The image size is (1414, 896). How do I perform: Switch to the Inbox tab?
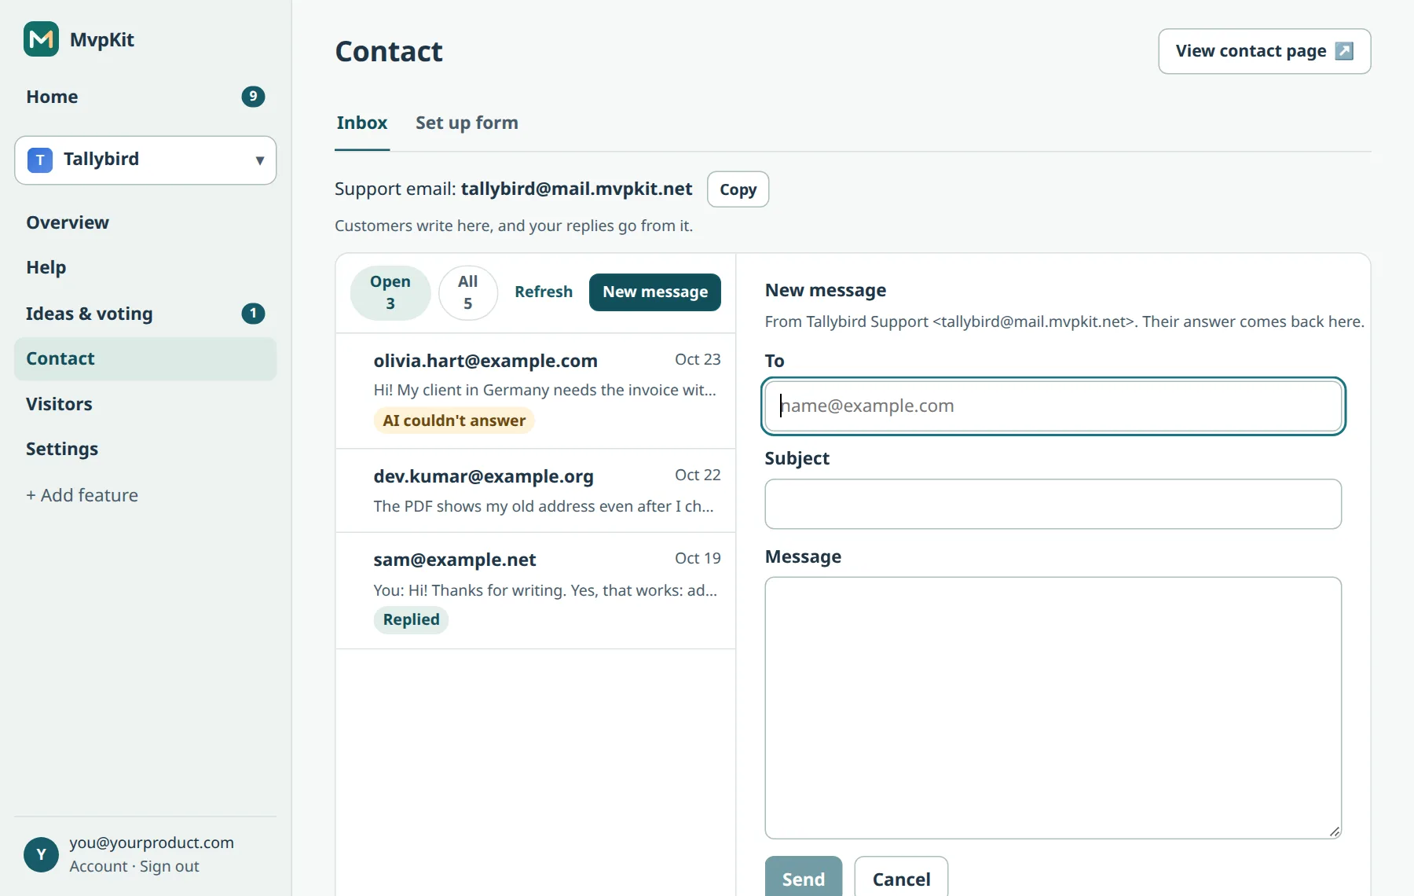pyautogui.click(x=362, y=123)
